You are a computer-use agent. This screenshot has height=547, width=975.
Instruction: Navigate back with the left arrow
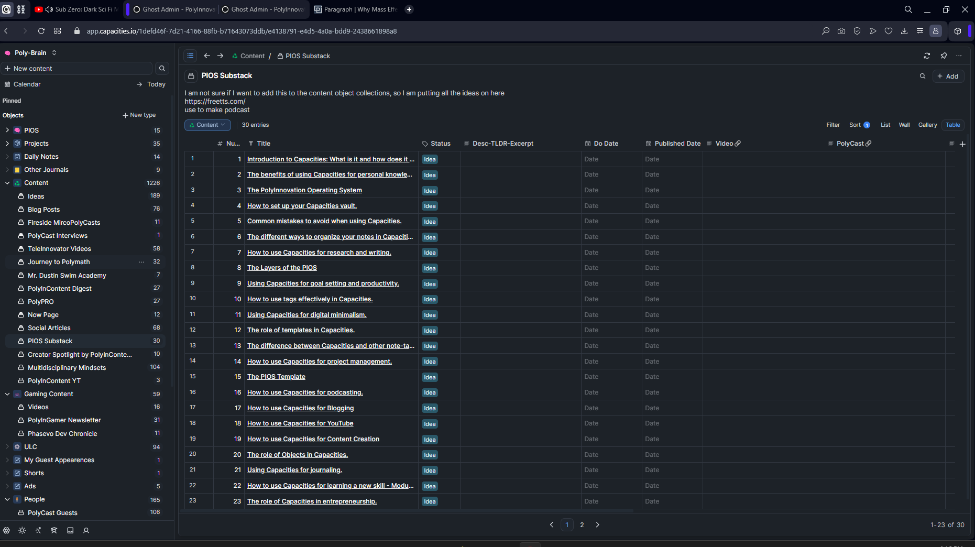click(x=207, y=56)
